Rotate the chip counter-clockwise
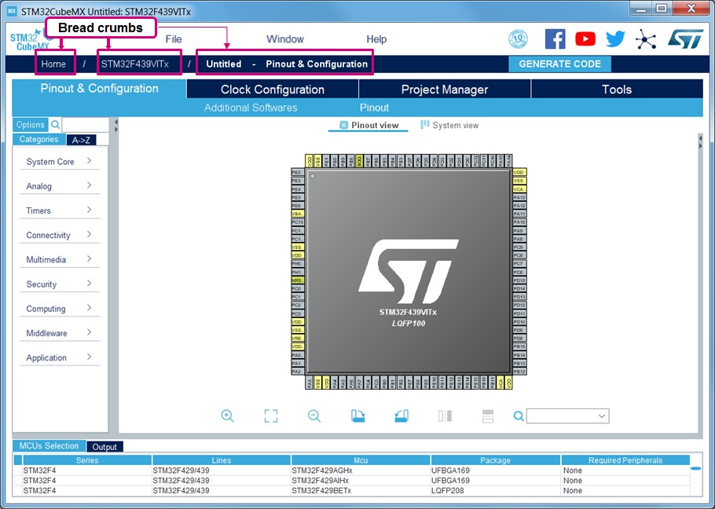 click(401, 416)
